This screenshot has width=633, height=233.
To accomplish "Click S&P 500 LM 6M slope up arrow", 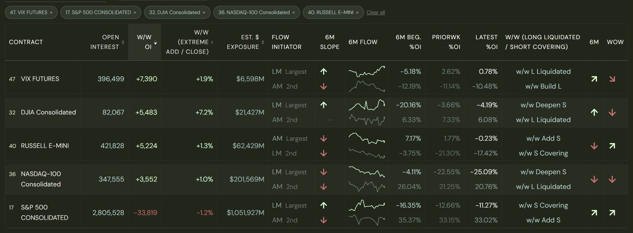I will [324, 205].
